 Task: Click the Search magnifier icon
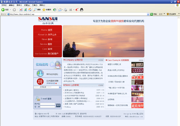click(35, 10)
